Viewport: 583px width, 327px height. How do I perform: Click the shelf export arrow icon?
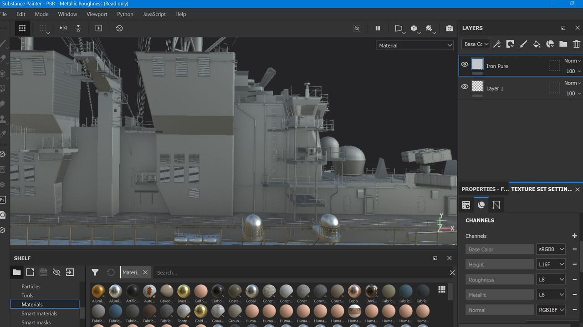70,272
